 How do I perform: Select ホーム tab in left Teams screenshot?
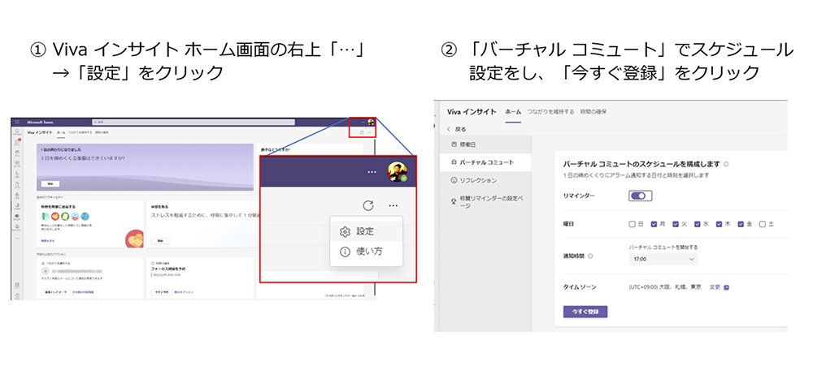point(61,132)
